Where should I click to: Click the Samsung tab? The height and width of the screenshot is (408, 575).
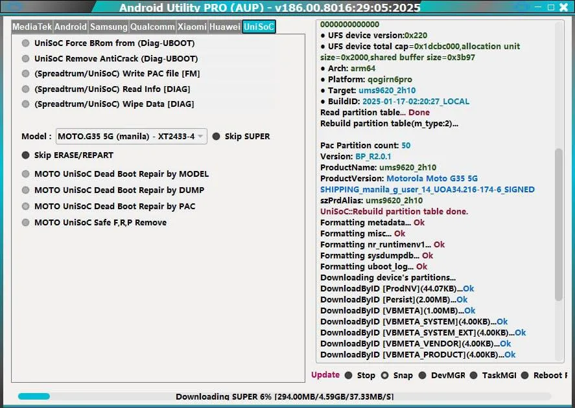(x=109, y=27)
